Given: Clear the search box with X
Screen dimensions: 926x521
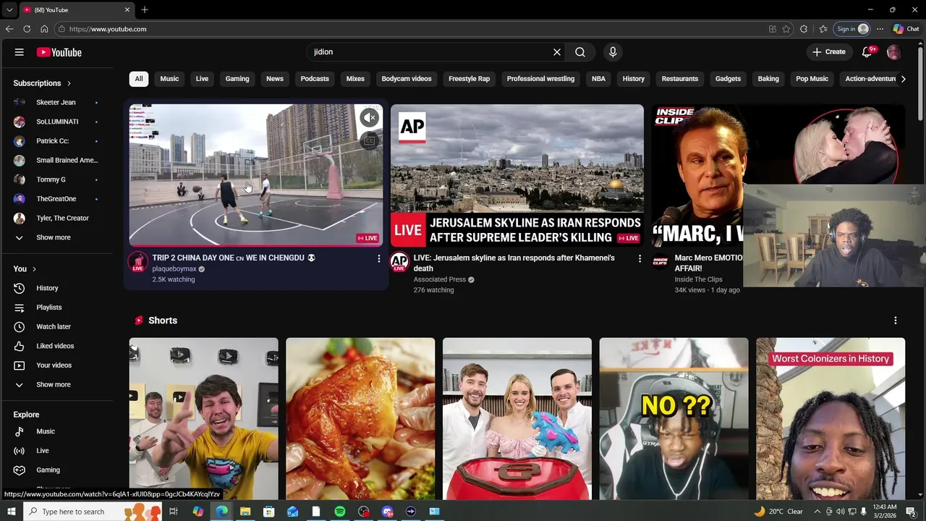Looking at the screenshot, I should tap(557, 52).
